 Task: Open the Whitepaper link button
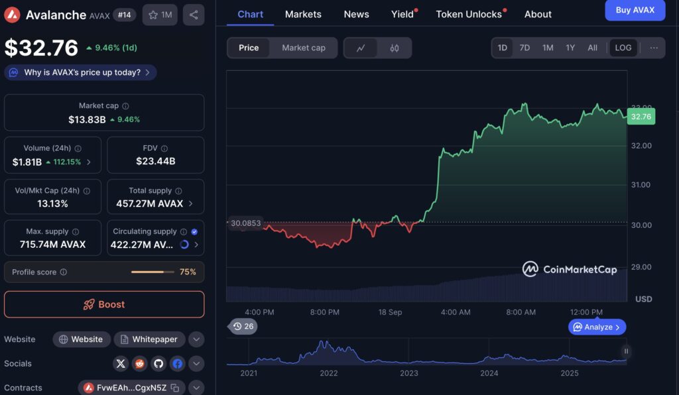[x=149, y=339]
